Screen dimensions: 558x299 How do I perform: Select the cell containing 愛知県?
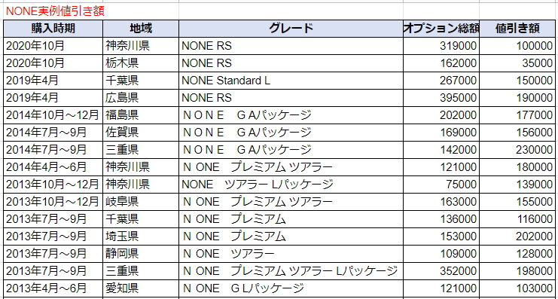coord(141,288)
